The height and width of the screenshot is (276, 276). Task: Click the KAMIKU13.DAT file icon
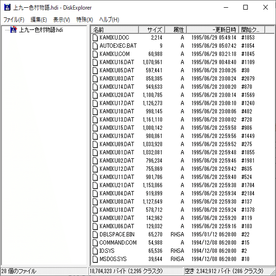[x=95, y=120]
